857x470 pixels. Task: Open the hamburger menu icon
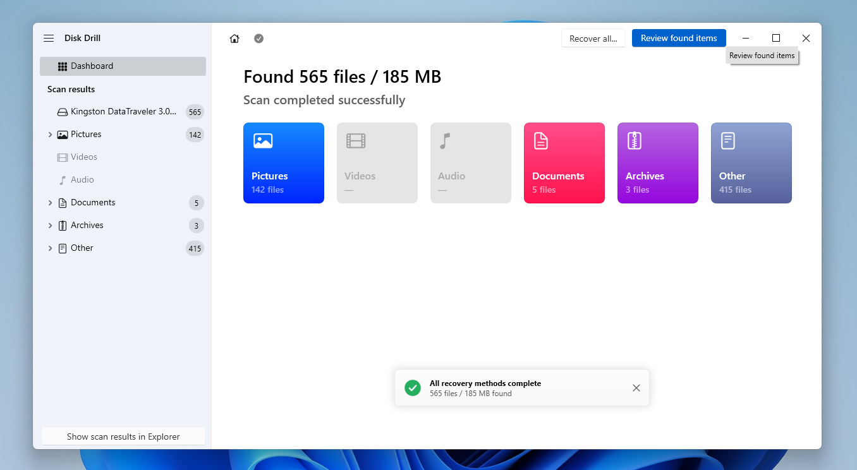pyautogui.click(x=49, y=39)
